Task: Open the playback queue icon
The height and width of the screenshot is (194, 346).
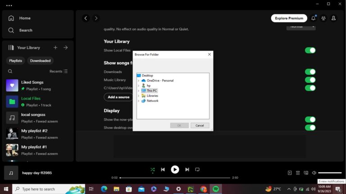Action: [298, 173]
